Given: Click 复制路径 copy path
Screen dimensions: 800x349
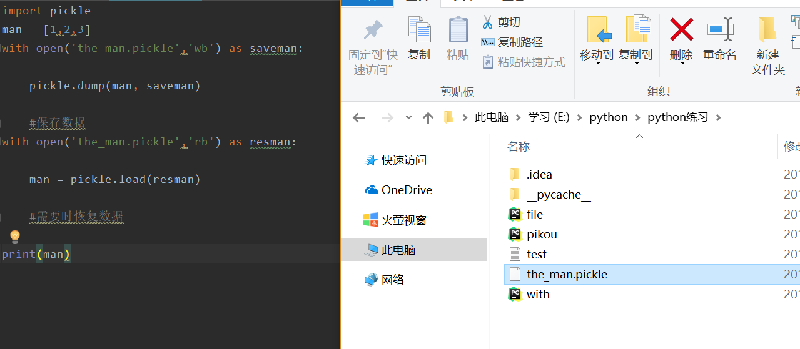Looking at the screenshot, I should [512, 42].
